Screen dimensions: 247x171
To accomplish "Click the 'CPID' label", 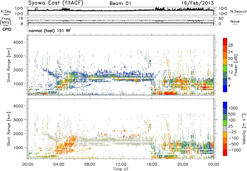I will point(7,29).
